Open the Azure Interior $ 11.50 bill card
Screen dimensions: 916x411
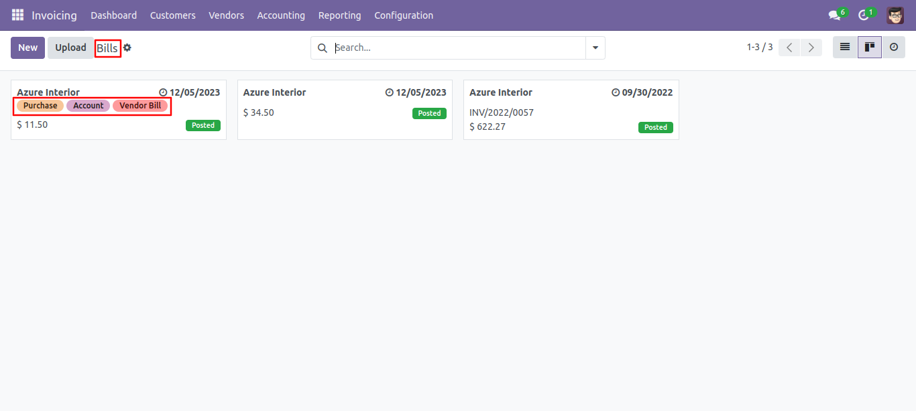(x=119, y=110)
